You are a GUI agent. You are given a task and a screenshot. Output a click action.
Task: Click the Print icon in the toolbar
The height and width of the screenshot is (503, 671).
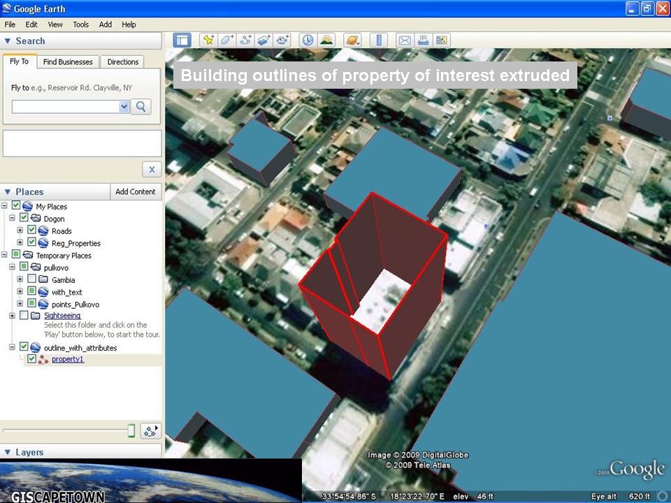423,41
